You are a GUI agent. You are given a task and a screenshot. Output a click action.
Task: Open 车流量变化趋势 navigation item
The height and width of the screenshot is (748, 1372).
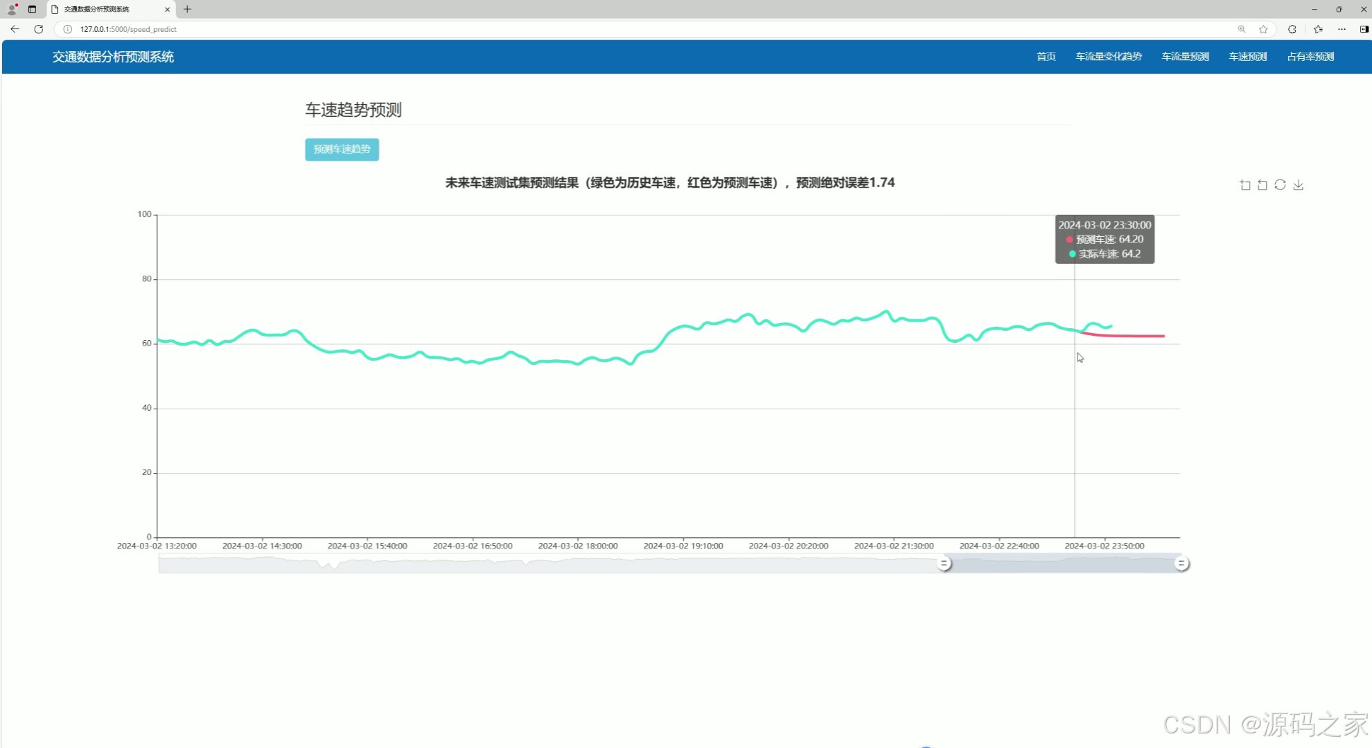1108,57
